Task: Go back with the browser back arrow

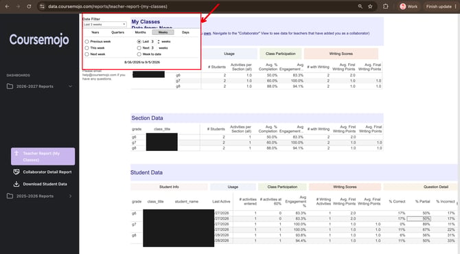Action: (7, 6)
